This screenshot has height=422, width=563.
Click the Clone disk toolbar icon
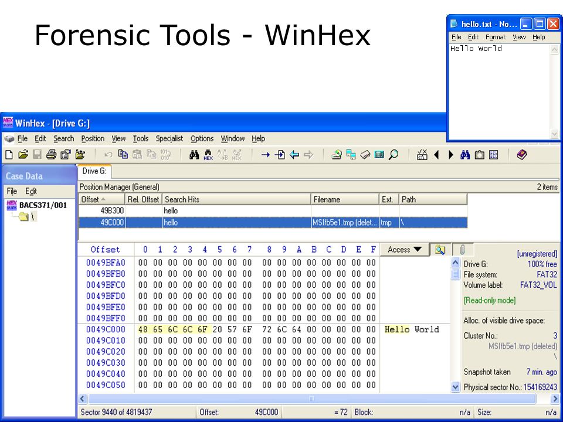pyautogui.click(x=351, y=155)
